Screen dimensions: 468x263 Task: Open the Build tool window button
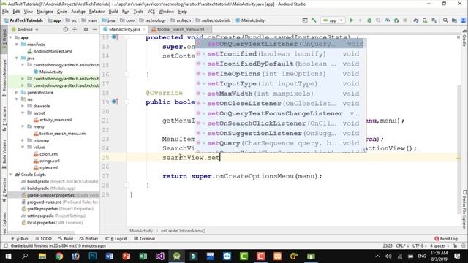click(66, 239)
